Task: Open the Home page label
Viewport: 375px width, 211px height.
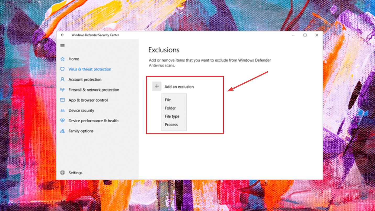Action: 74,59
